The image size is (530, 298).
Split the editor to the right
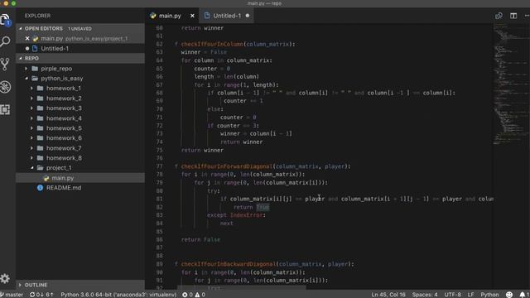point(513,16)
